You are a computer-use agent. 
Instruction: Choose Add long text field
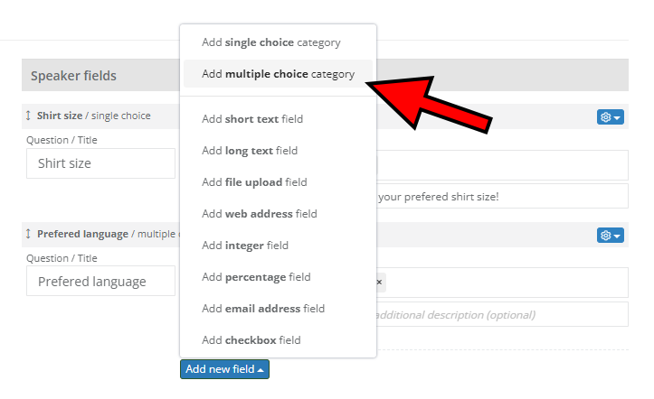point(249,151)
